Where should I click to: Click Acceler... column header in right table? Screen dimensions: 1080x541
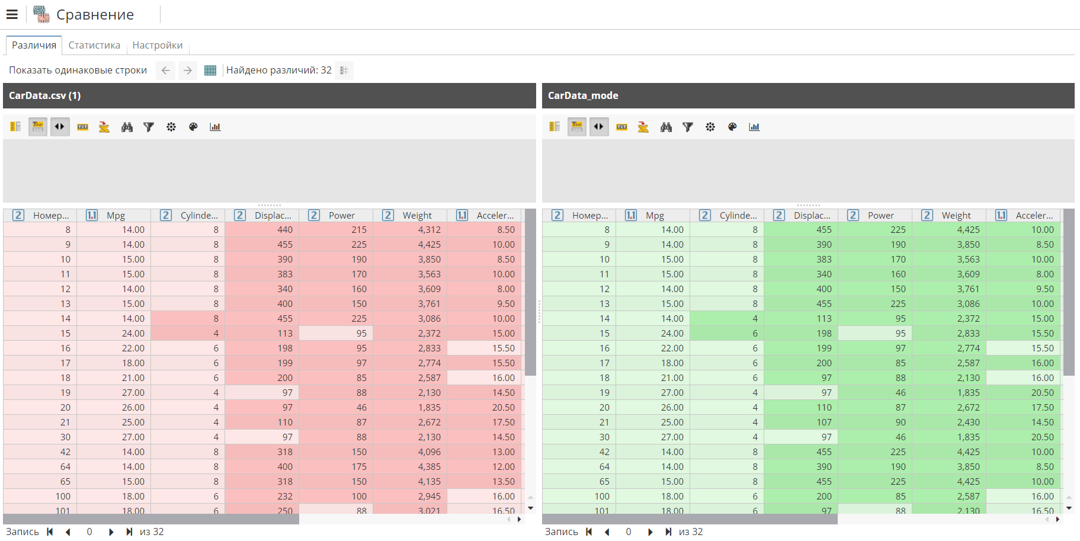(x=1023, y=215)
